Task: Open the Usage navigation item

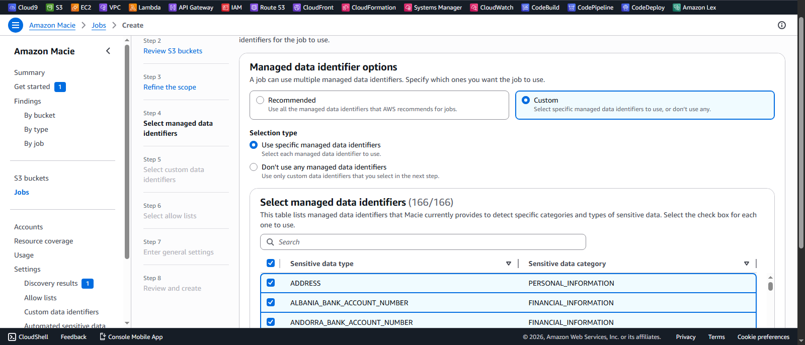Action: (x=24, y=255)
